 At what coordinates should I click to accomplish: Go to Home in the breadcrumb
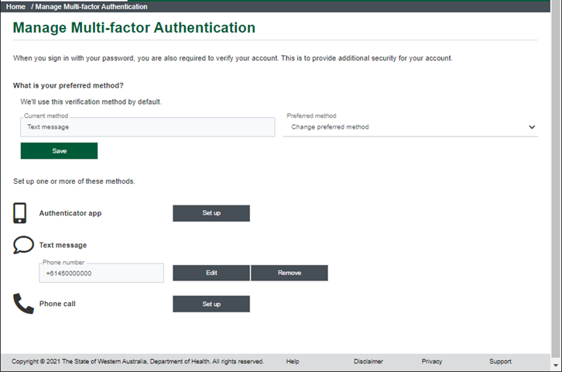15,6
